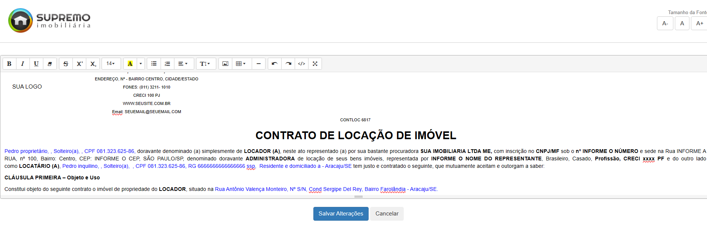Viewport: 707px width, 227px height.
Task: Apply the yellow highlight color
Action: [x=130, y=64]
